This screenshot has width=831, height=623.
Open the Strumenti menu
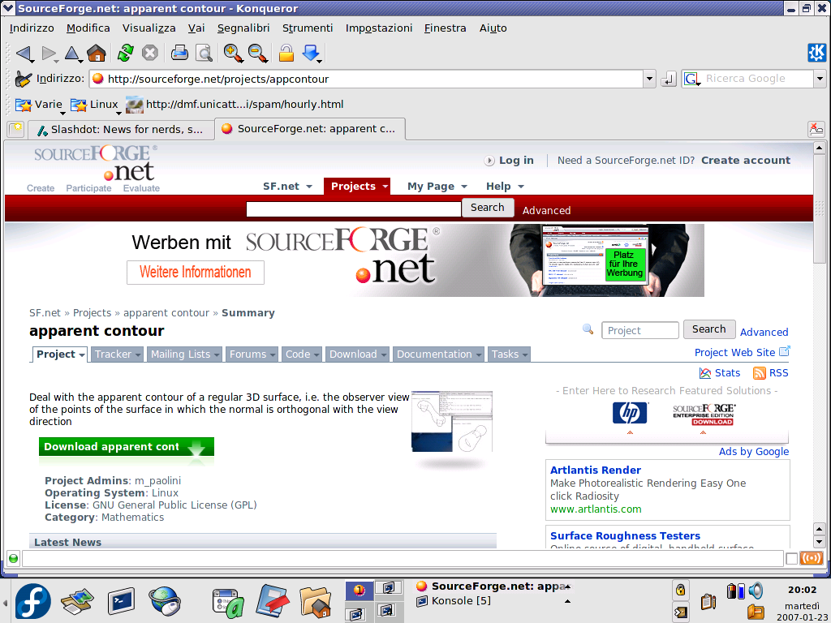[x=308, y=28]
